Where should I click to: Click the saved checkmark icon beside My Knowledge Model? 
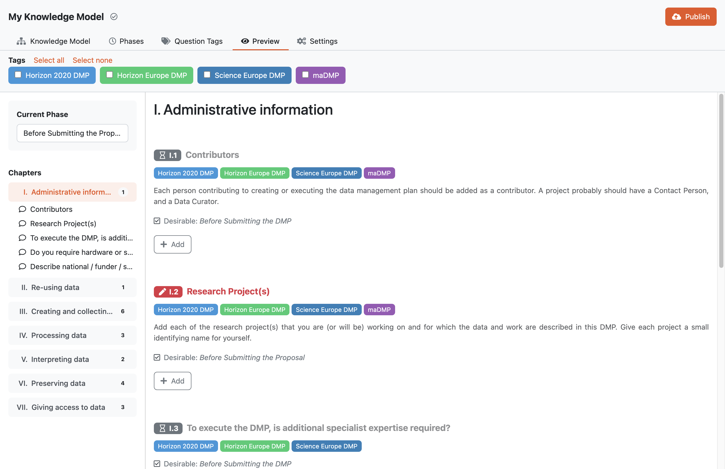tap(114, 17)
